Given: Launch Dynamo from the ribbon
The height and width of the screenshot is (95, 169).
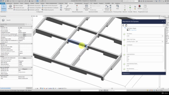Looking at the screenshot, I should pyautogui.click(x=140, y=7).
